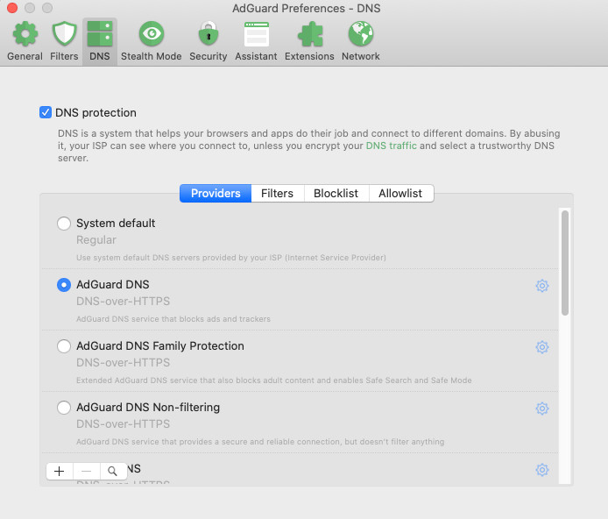The height and width of the screenshot is (519, 608).
Task: Open the Filters shield icon
Action: [x=64, y=34]
